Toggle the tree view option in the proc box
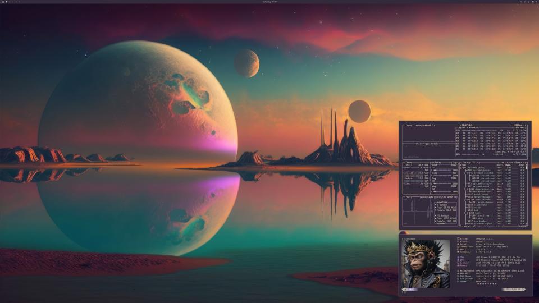 pyautogui.click(x=501, y=163)
